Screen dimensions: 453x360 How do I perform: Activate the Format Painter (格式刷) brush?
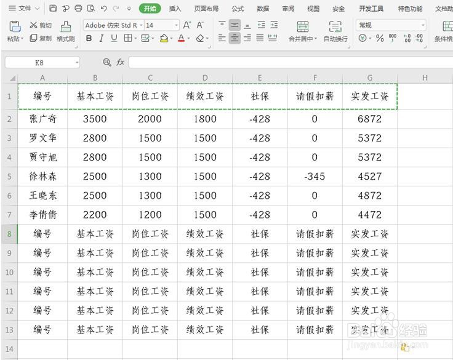coord(66,31)
